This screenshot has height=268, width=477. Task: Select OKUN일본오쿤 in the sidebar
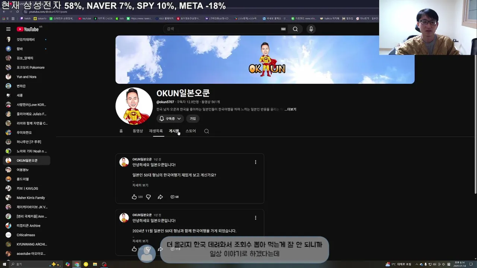pyautogui.click(x=26, y=160)
